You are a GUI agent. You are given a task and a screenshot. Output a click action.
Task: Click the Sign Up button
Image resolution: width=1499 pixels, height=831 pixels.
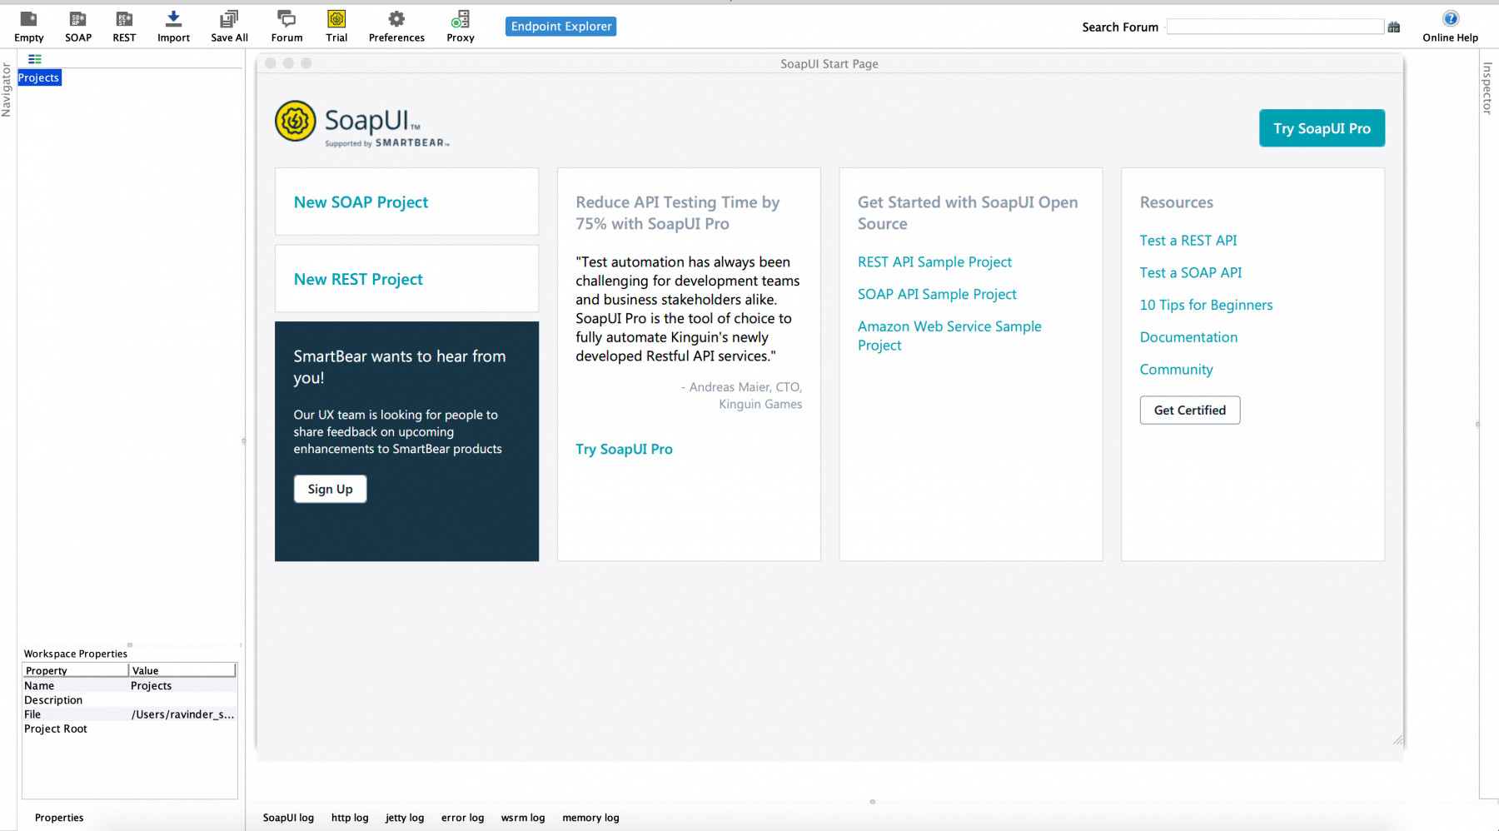330,489
